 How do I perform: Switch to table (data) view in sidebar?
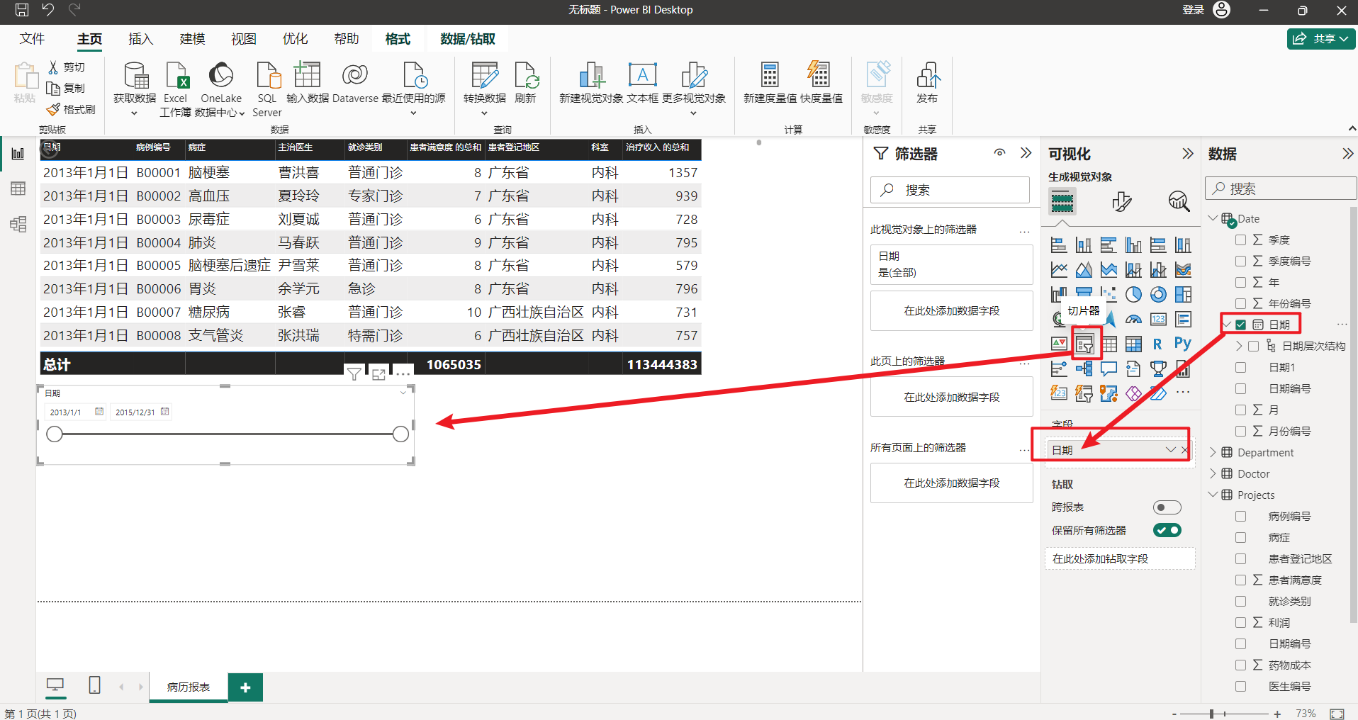[18, 189]
